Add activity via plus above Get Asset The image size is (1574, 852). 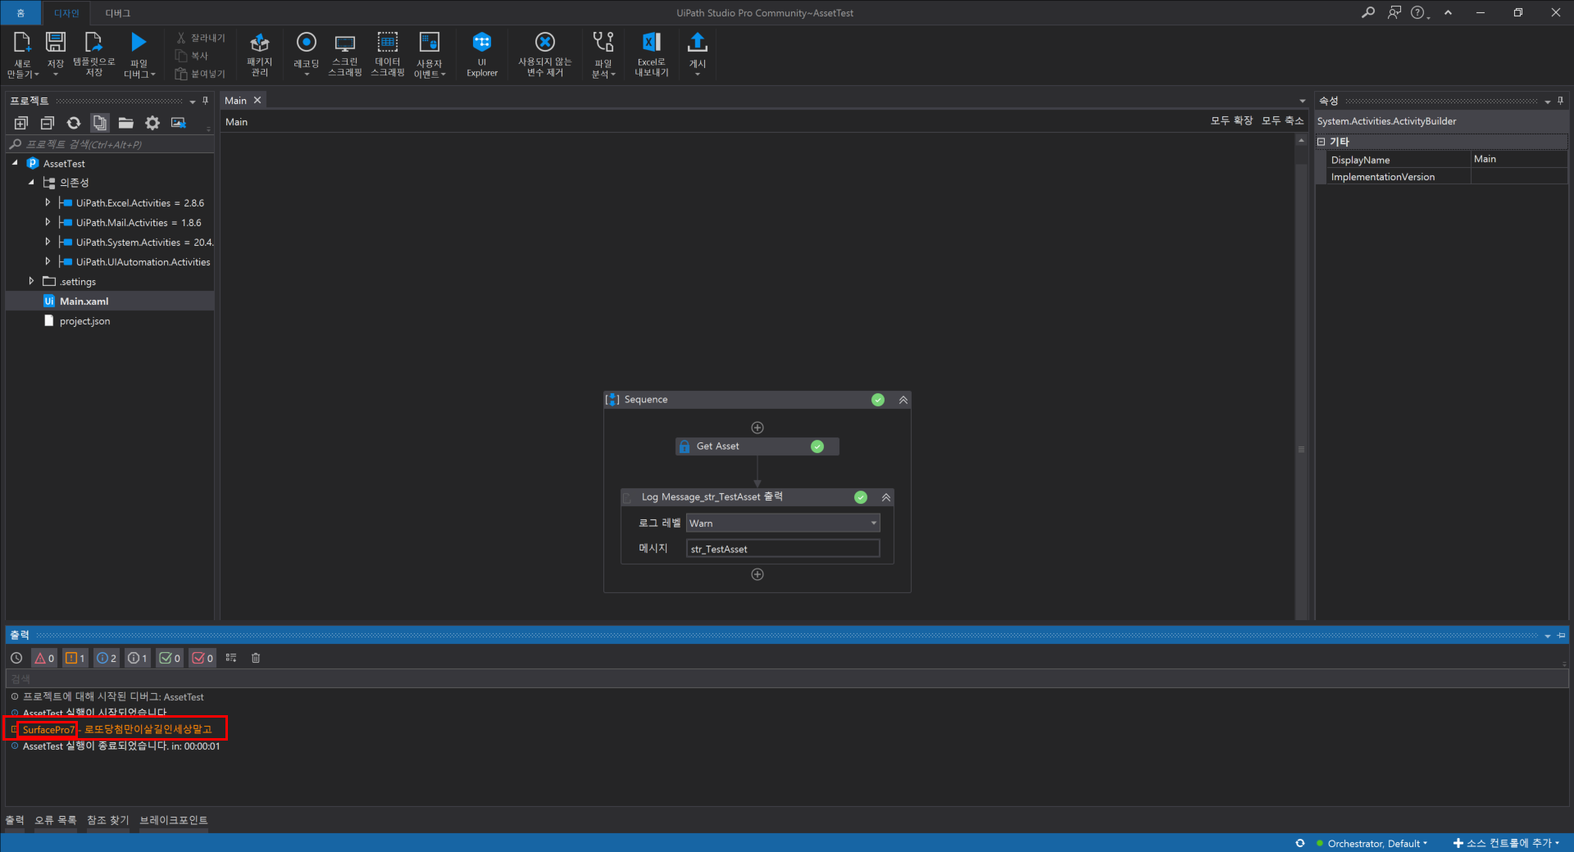point(757,428)
